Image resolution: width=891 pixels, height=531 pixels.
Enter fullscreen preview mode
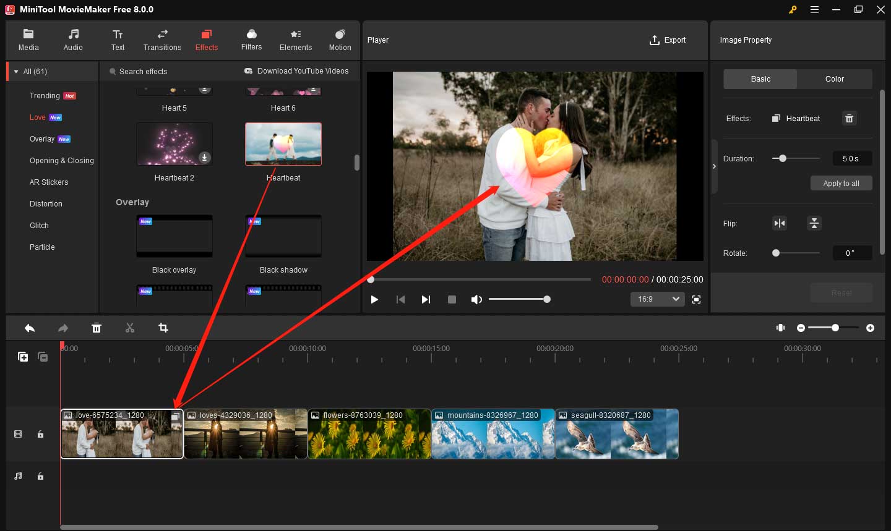coord(697,299)
